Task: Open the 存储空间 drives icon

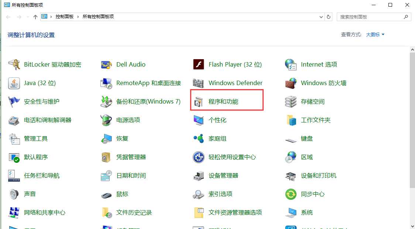Action: (291, 101)
